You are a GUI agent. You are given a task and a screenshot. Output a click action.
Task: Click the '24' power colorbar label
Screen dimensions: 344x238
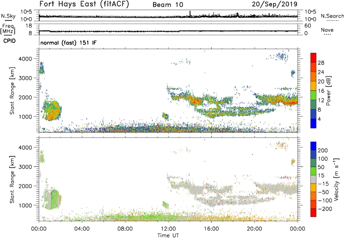point(321,72)
